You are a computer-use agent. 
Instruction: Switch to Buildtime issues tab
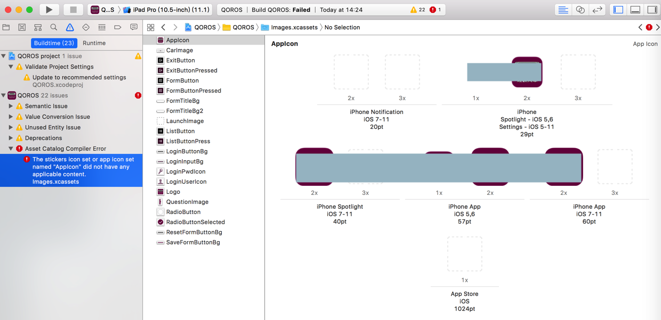[x=54, y=43]
